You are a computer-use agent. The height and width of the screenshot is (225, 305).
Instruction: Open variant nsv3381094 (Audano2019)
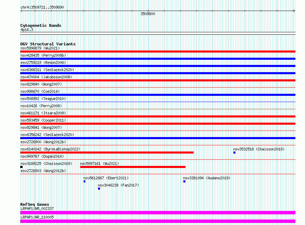pyautogui.click(x=207, y=178)
